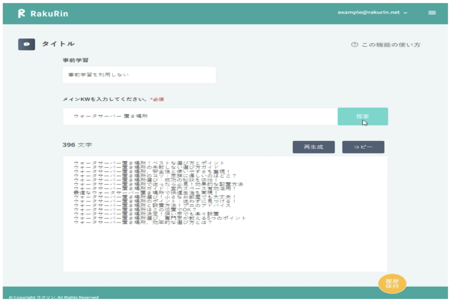This screenshot has width=453, height=302.
Task: Click the speech bubble icon beside タイトル
Action: [x=27, y=44]
